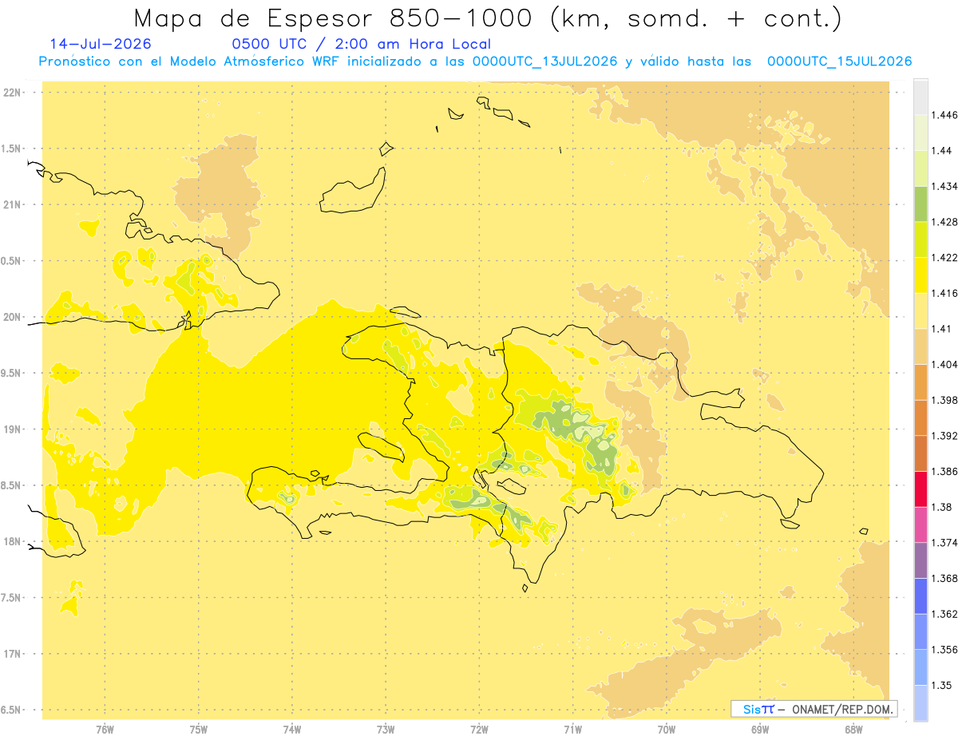Screen dimensions: 958x740
Task: Click the purple swatch between 1.368 and 1.374
Action: tap(920, 560)
